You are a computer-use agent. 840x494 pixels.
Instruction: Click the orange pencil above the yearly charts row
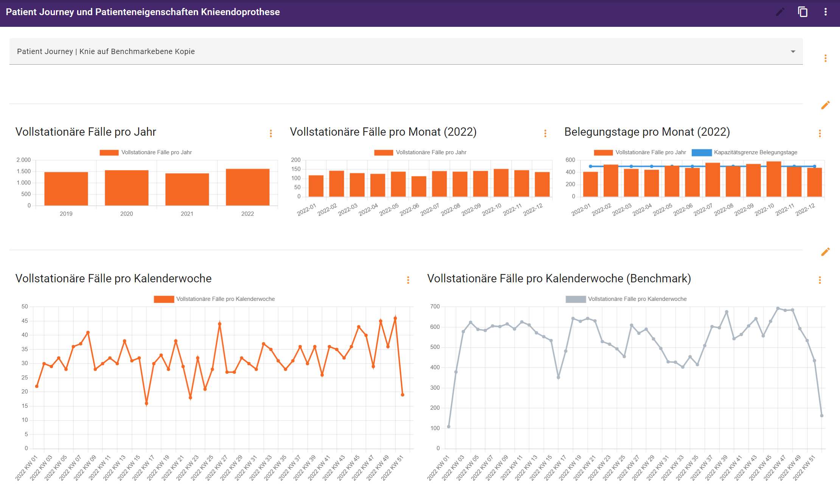click(825, 105)
